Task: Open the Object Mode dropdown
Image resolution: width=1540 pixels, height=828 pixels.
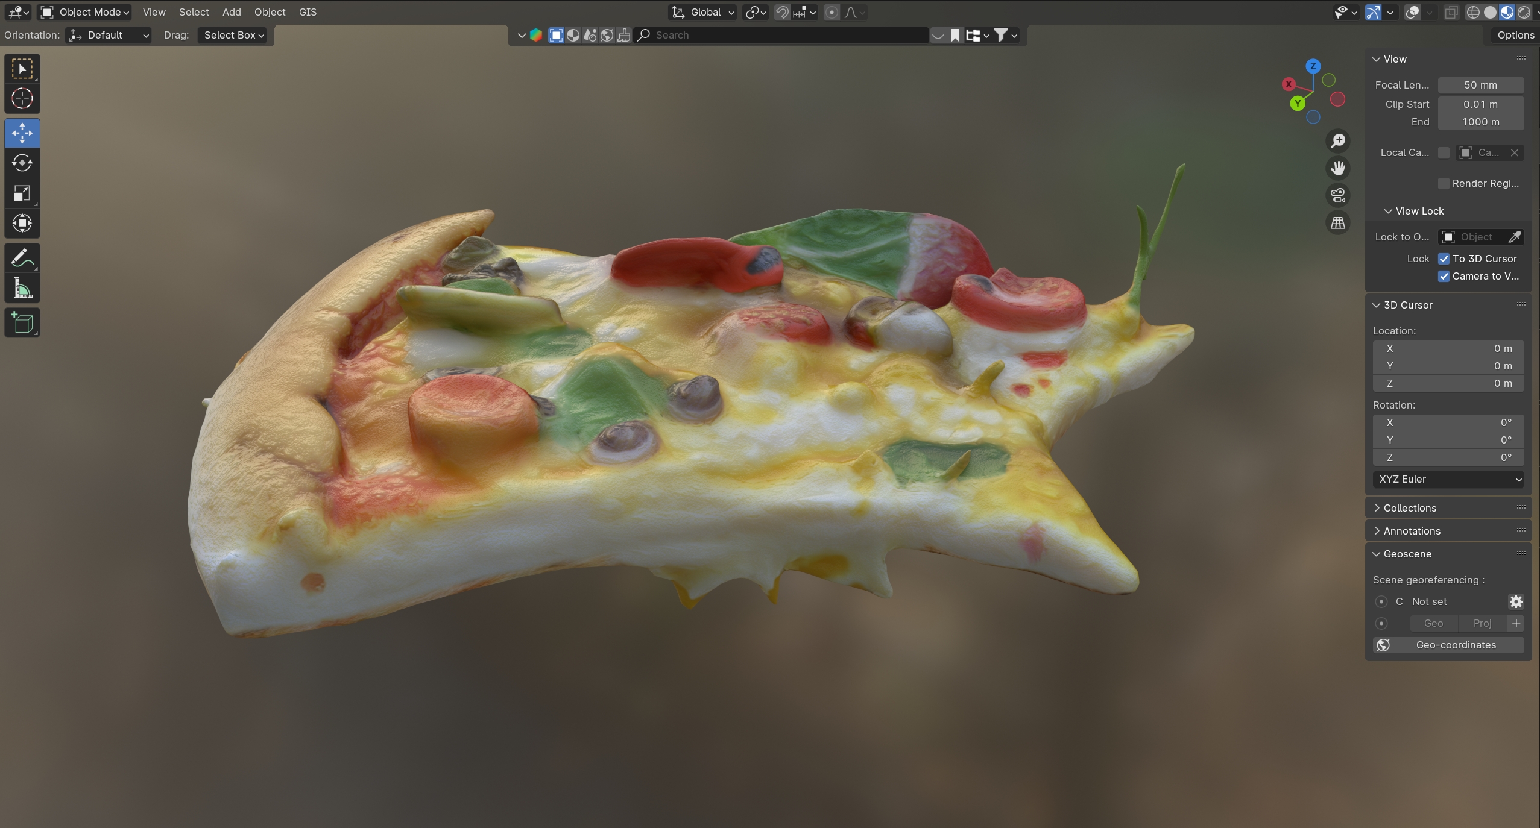Action: click(86, 12)
